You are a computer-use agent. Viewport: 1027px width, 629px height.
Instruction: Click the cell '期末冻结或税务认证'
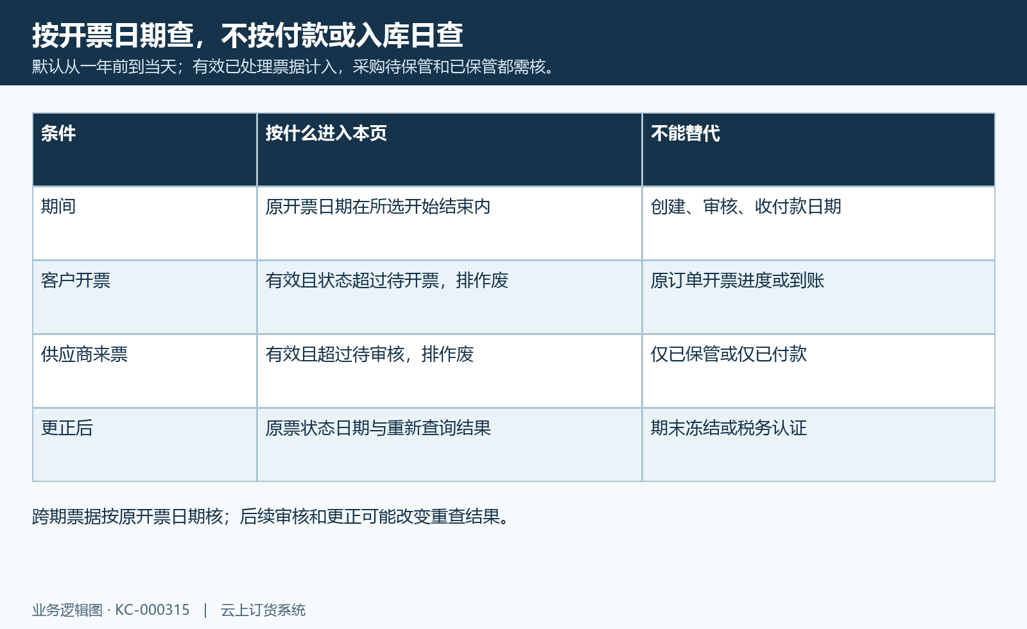[x=818, y=445]
